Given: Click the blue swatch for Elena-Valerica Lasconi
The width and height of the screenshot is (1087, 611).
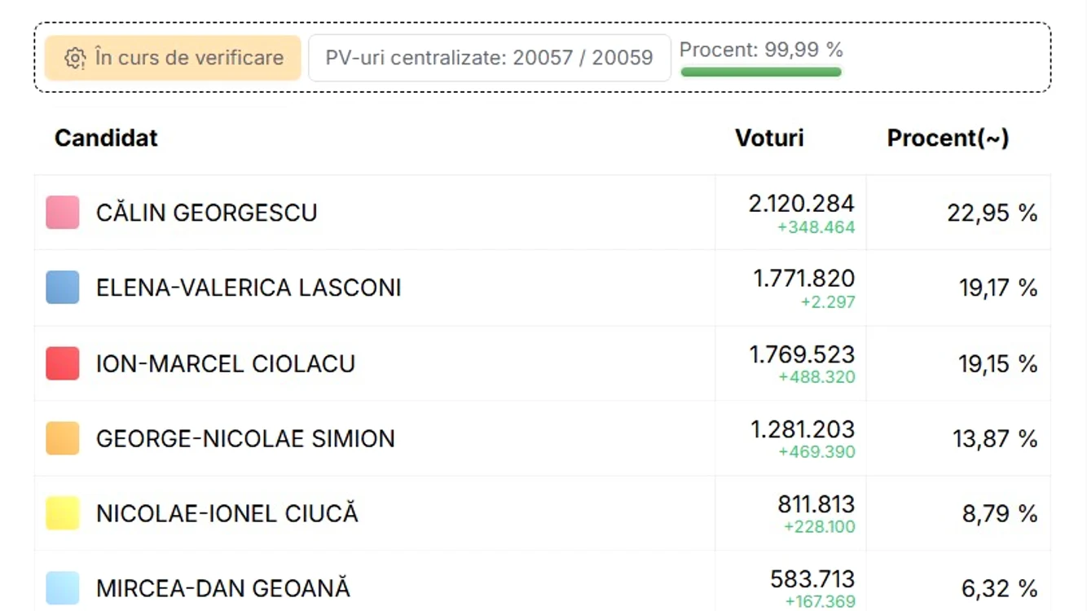Looking at the screenshot, I should (x=63, y=288).
